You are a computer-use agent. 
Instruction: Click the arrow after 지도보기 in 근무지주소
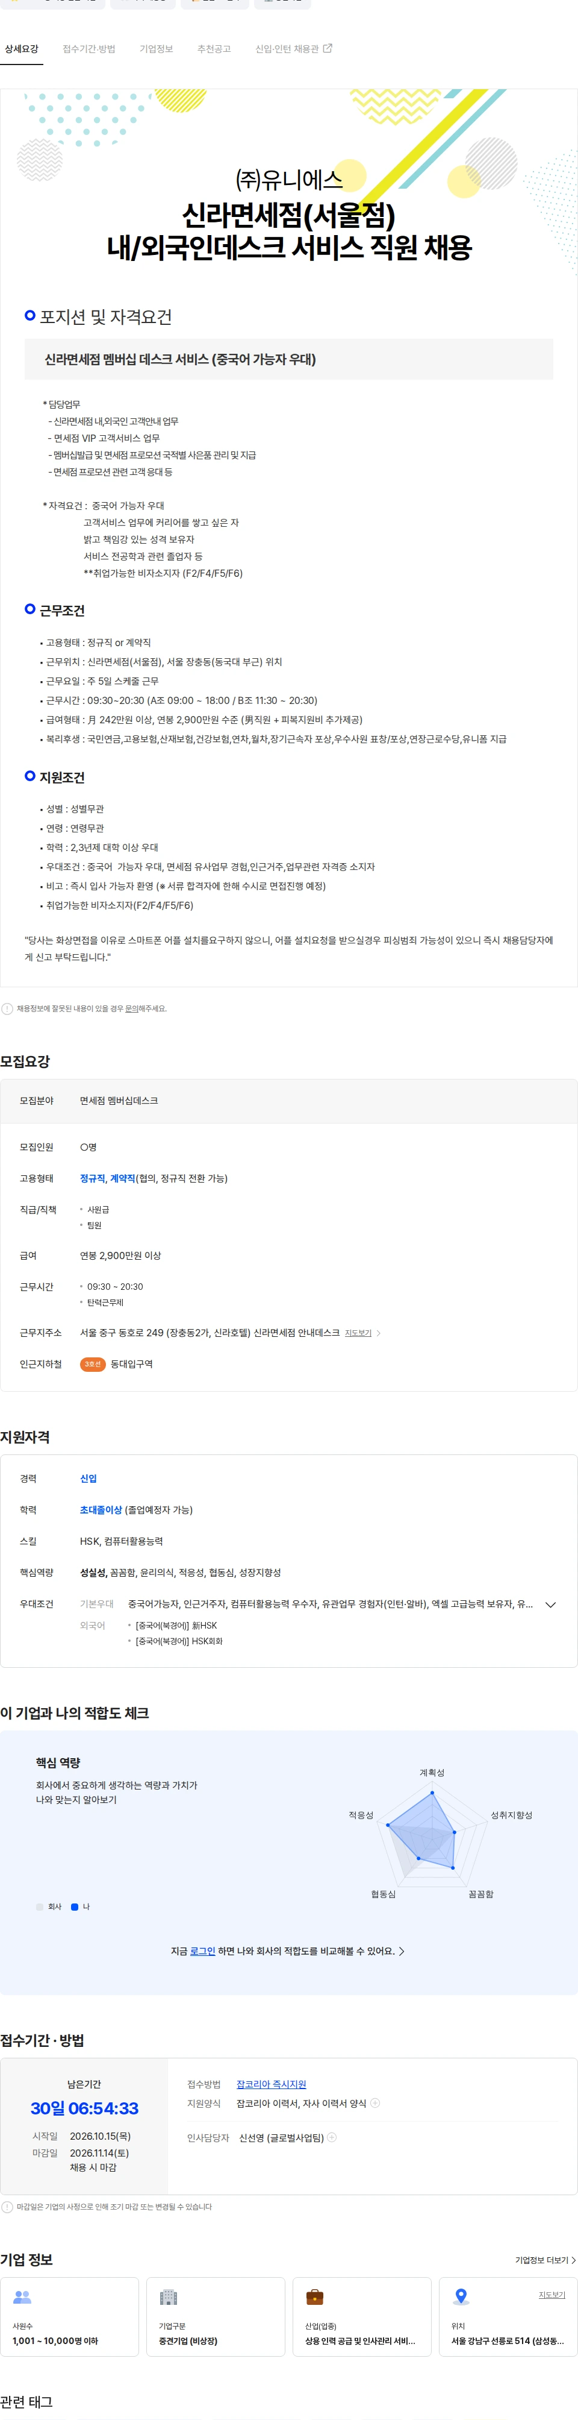point(378,1333)
